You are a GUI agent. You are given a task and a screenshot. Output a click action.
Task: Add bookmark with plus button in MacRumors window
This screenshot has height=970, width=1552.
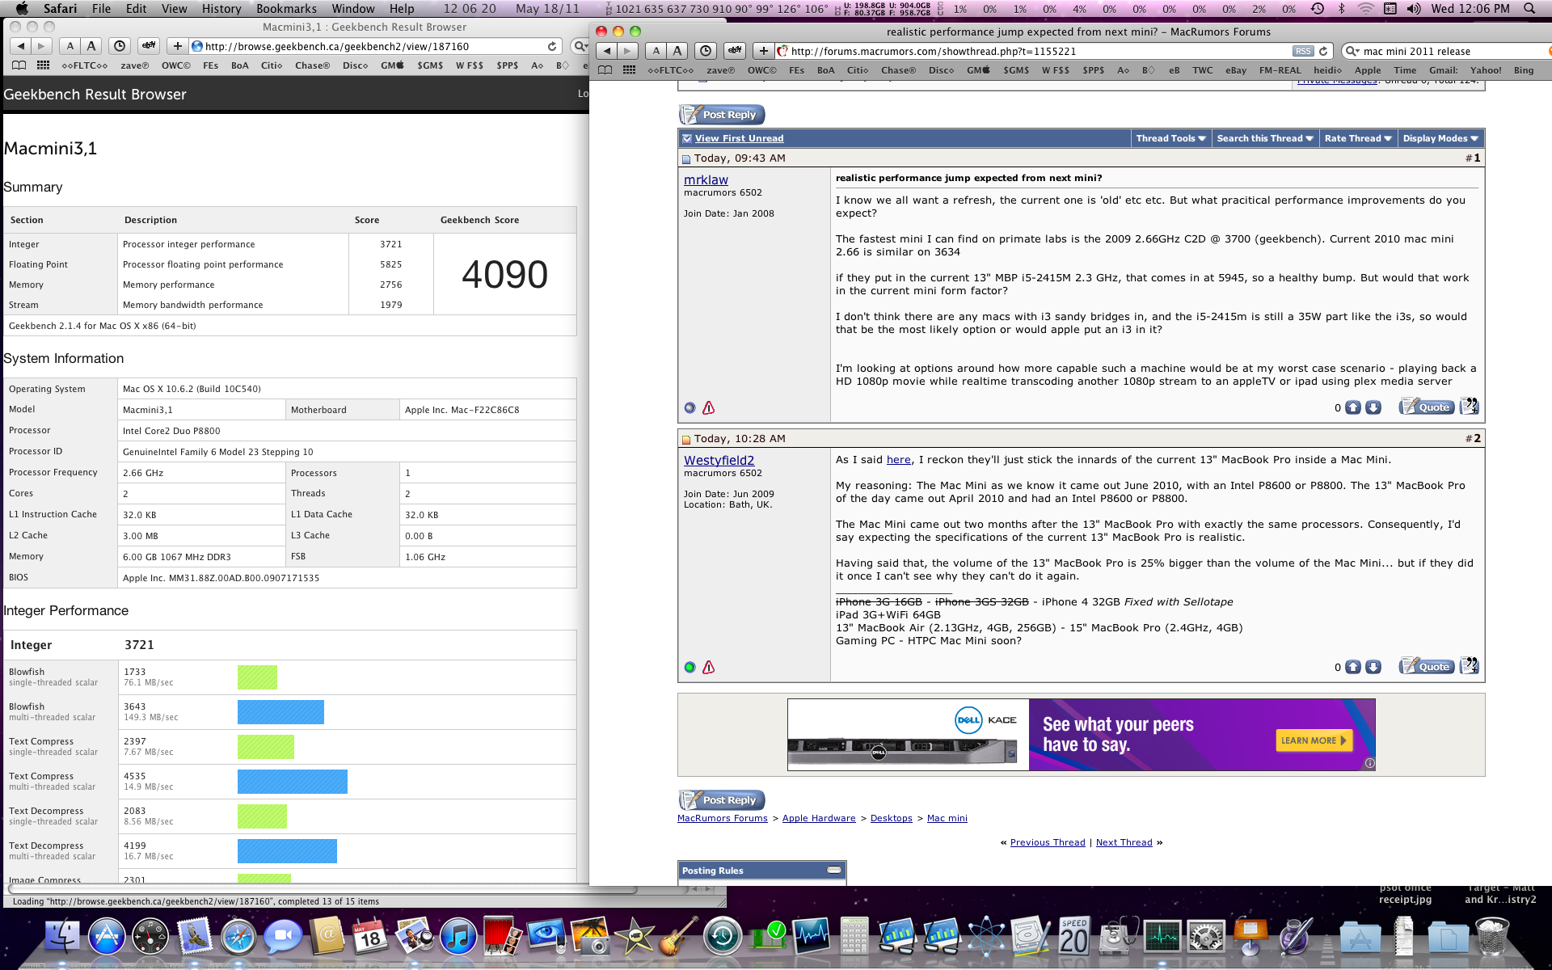pyautogui.click(x=763, y=51)
